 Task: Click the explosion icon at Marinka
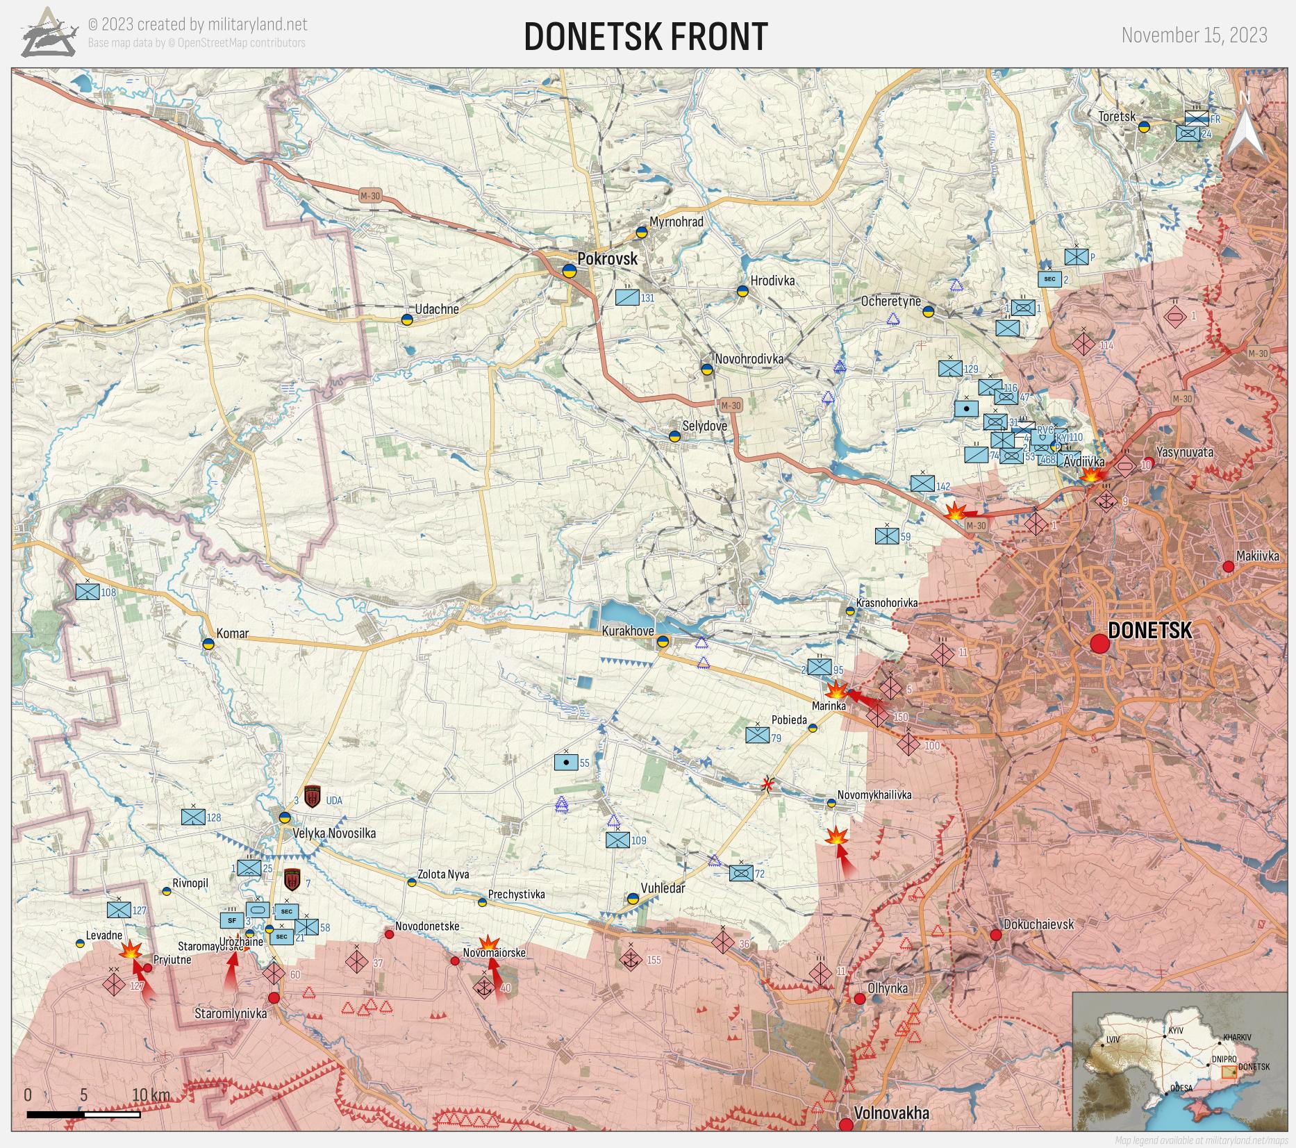click(x=837, y=690)
